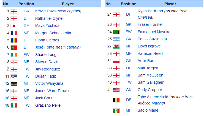
Task: Open the Graziano Pellè player link
Action: [x=48, y=105]
